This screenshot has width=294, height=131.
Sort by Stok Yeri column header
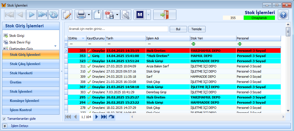[213, 39]
